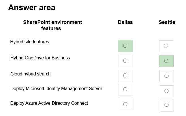The height and width of the screenshot is (116, 186).
Task: Select Dallas for Hybrid OneDrive for Business
Action: [x=125, y=61]
